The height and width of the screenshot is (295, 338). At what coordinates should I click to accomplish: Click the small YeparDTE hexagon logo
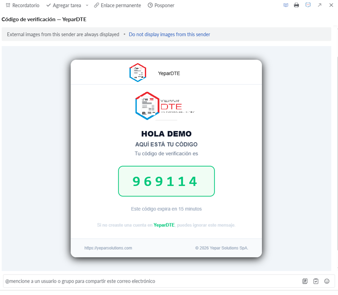tap(138, 73)
